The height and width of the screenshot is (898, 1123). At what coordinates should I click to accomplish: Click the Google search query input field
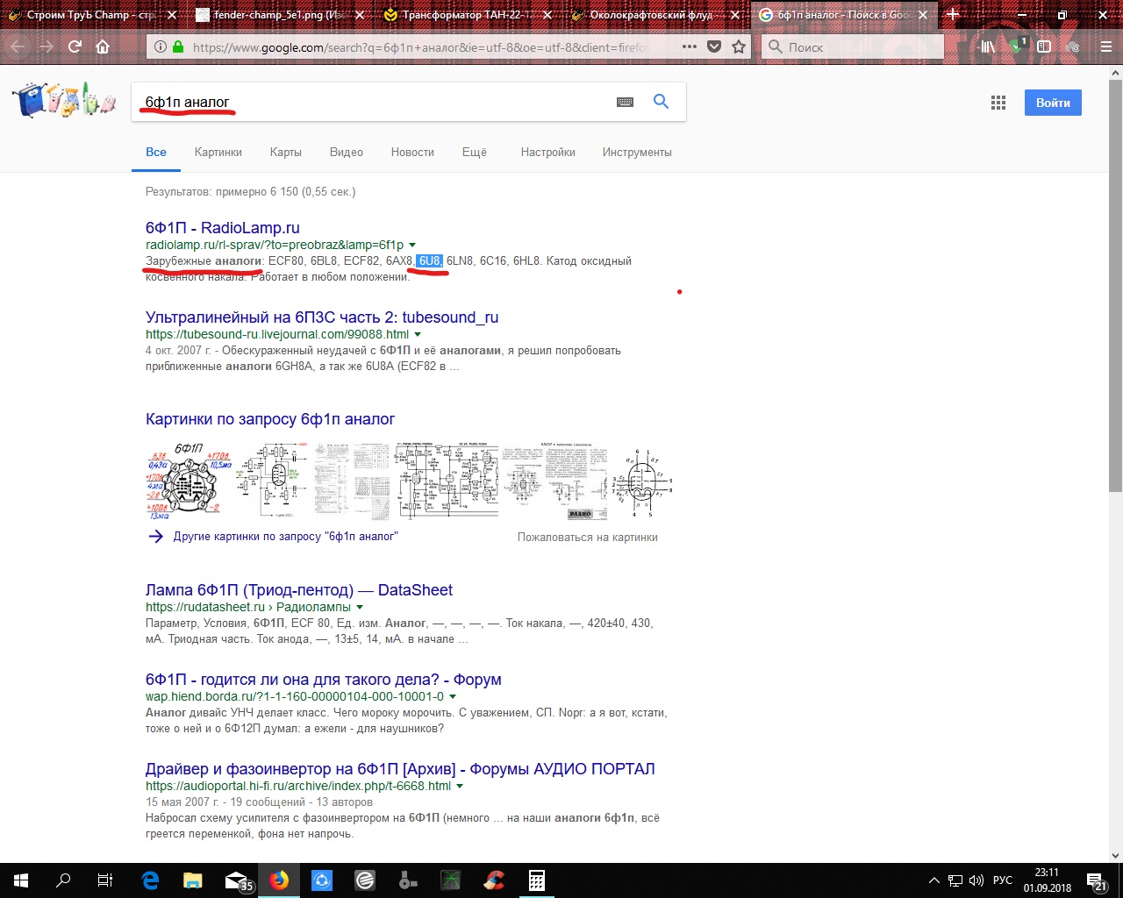(373, 102)
